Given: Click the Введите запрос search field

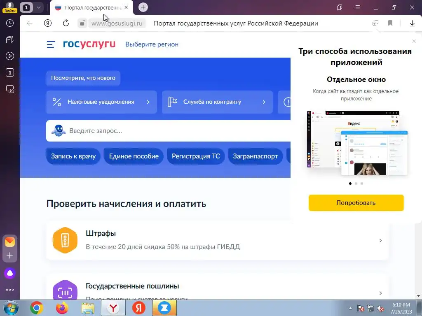Looking at the screenshot, I should (x=168, y=131).
